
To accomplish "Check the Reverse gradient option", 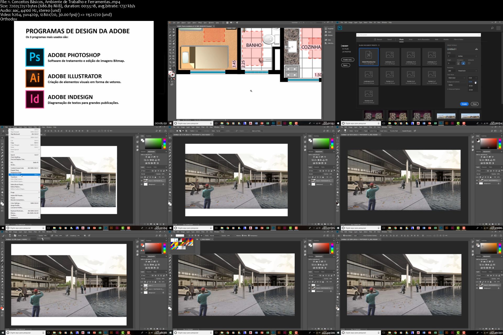I will pos(235,236).
